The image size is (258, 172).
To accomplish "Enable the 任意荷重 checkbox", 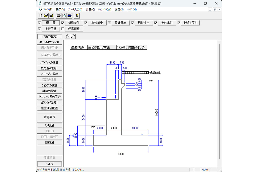I will pyautogui.click(x=62, y=28).
